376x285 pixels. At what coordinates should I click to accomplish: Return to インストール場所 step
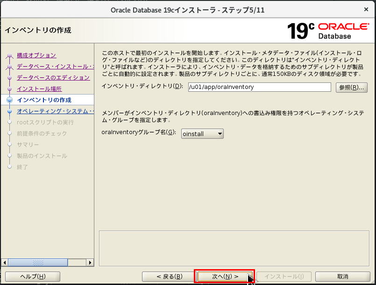pos(39,88)
